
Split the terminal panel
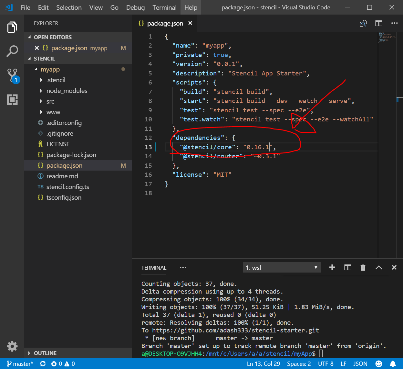(x=347, y=267)
